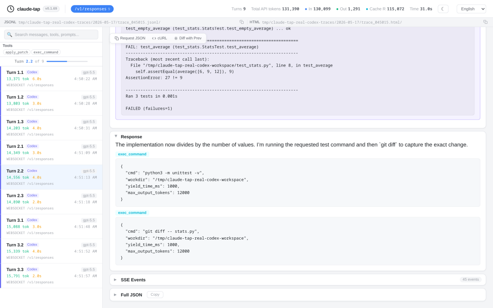Click the Out 1,291 token stat
493x308 pixels.
click(348, 9)
